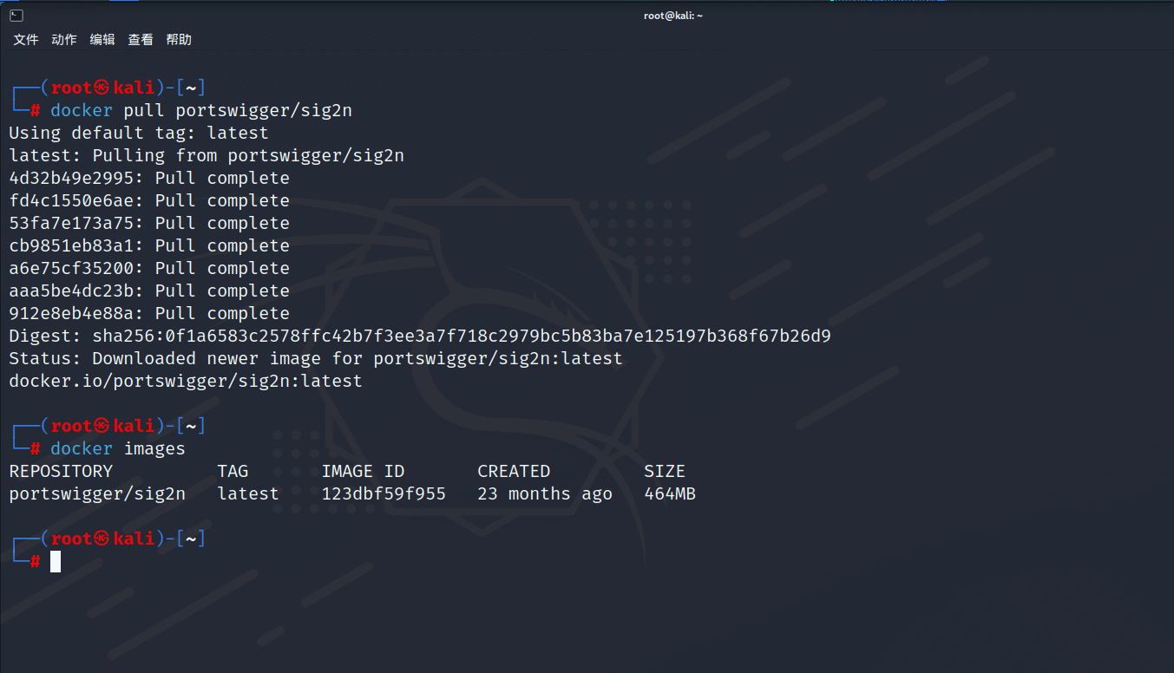1174x673 pixels.
Task: Click the REPOSITORY column header
Action: pos(61,471)
